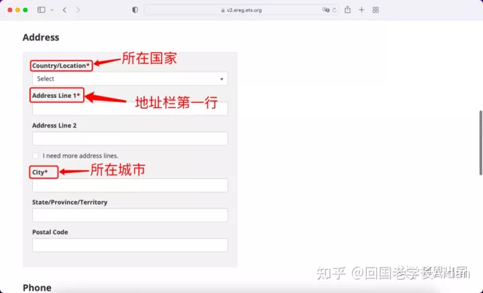
Task: Reload the page with the refresh icon
Action: [335, 10]
